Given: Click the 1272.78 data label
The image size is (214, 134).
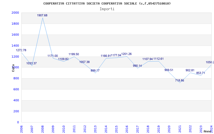Looking at the screenshot, I should pyautogui.click(x=21, y=50).
